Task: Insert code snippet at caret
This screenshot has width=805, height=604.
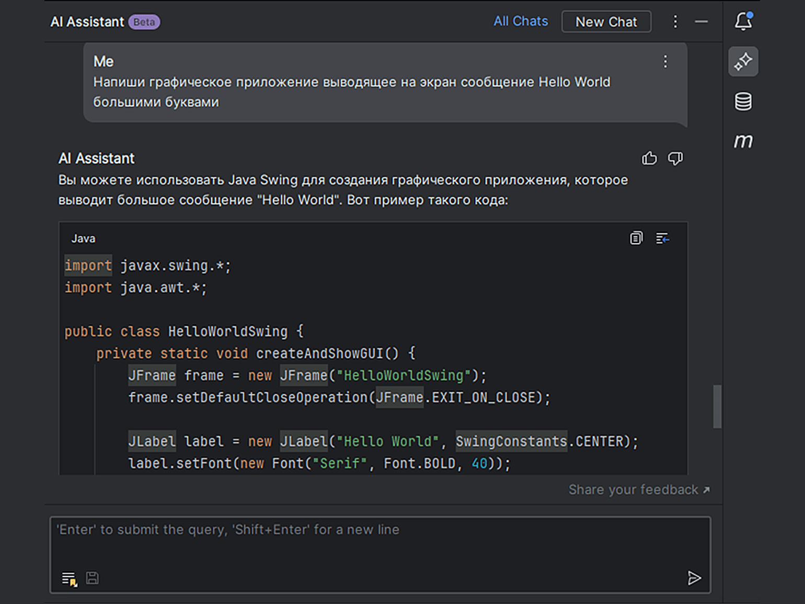Action: pyautogui.click(x=662, y=238)
